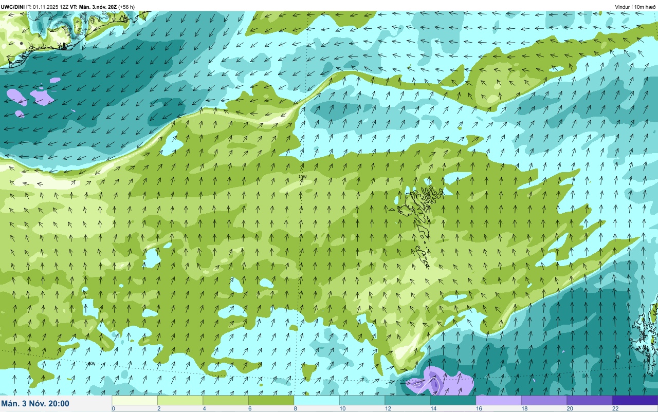This screenshot has width=658, height=412.
Task: Click the 8–10 wind speed legend swatch
Action: tap(317, 400)
